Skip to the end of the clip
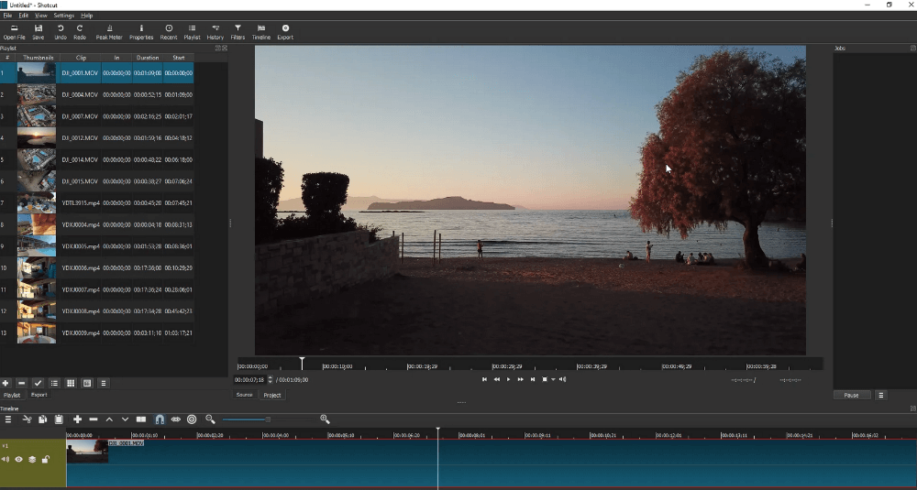Image resolution: width=917 pixels, height=490 pixels. [532, 379]
